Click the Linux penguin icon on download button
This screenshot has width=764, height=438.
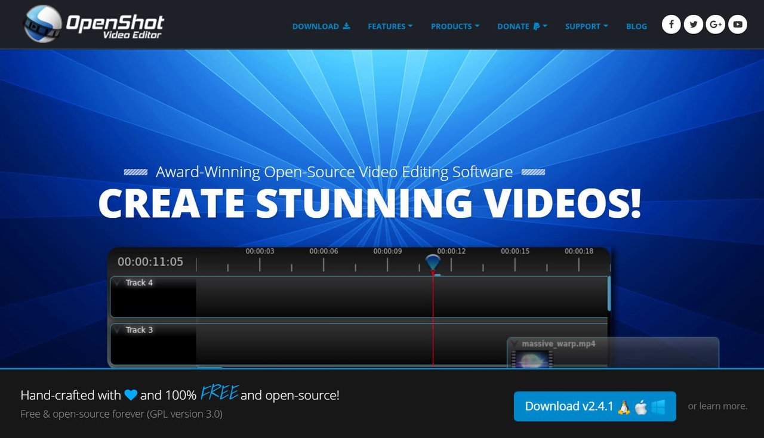(x=624, y=407)
